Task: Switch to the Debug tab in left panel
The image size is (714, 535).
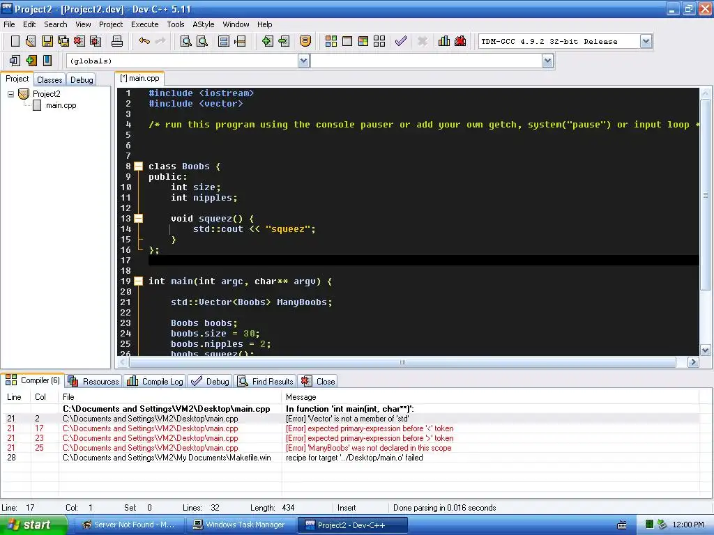Action: point(82,79)
